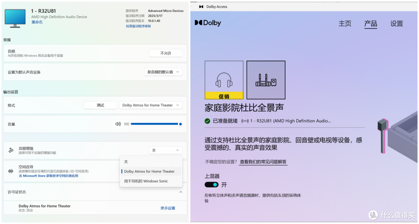Click the spatial sound waveform icon
This screenshot has height=224, width=419.
pyautogui.click(x=11, y=171)
